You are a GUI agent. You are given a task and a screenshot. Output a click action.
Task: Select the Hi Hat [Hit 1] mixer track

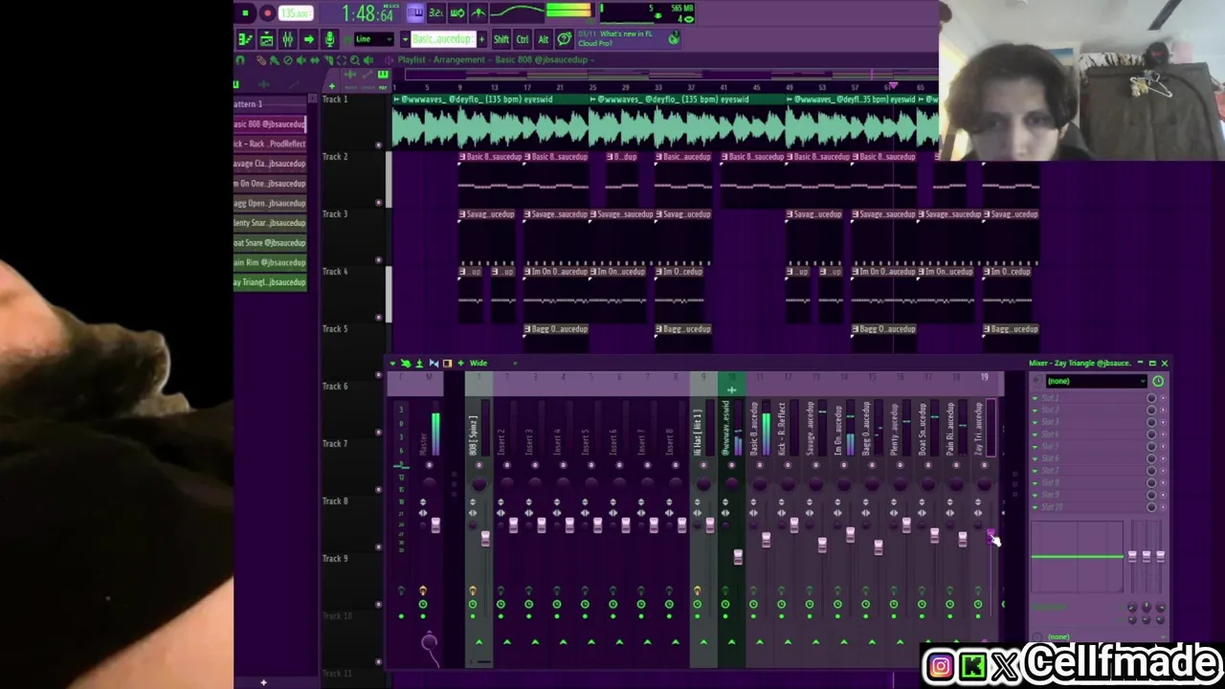coord(698,433)
